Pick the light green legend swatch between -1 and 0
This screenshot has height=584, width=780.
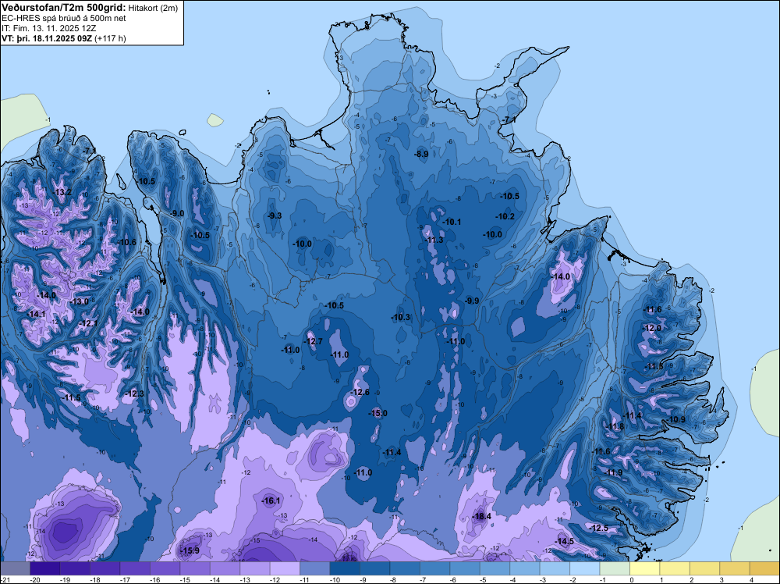click(x=615, y=568)
